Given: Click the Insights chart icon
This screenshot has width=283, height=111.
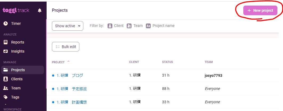Looking at the screenshot, I should tap(6, 51).
